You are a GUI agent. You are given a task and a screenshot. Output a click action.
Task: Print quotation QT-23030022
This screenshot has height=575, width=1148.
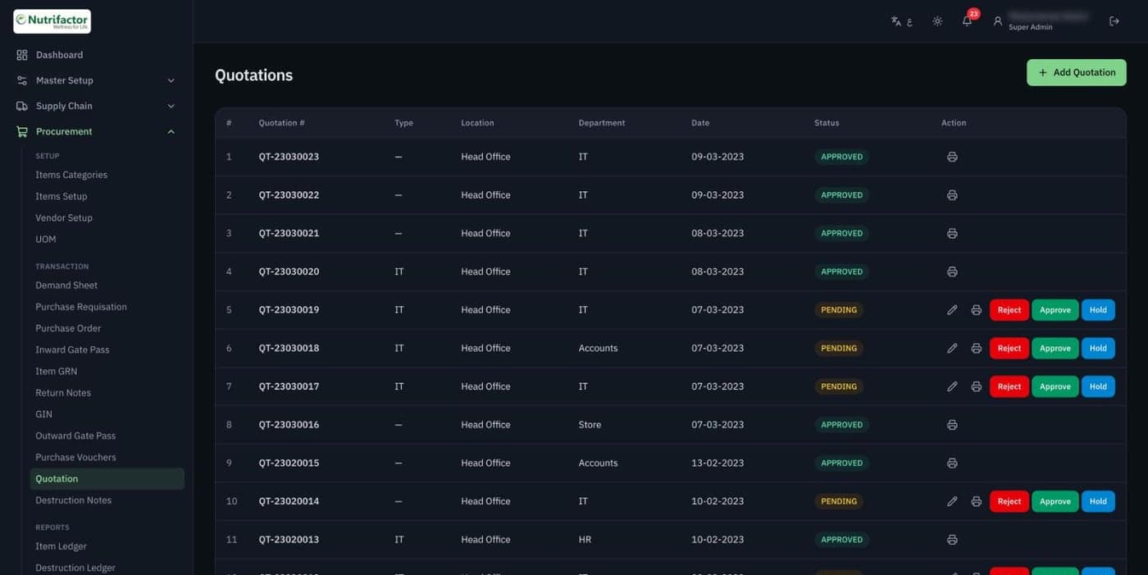[952, 195]
